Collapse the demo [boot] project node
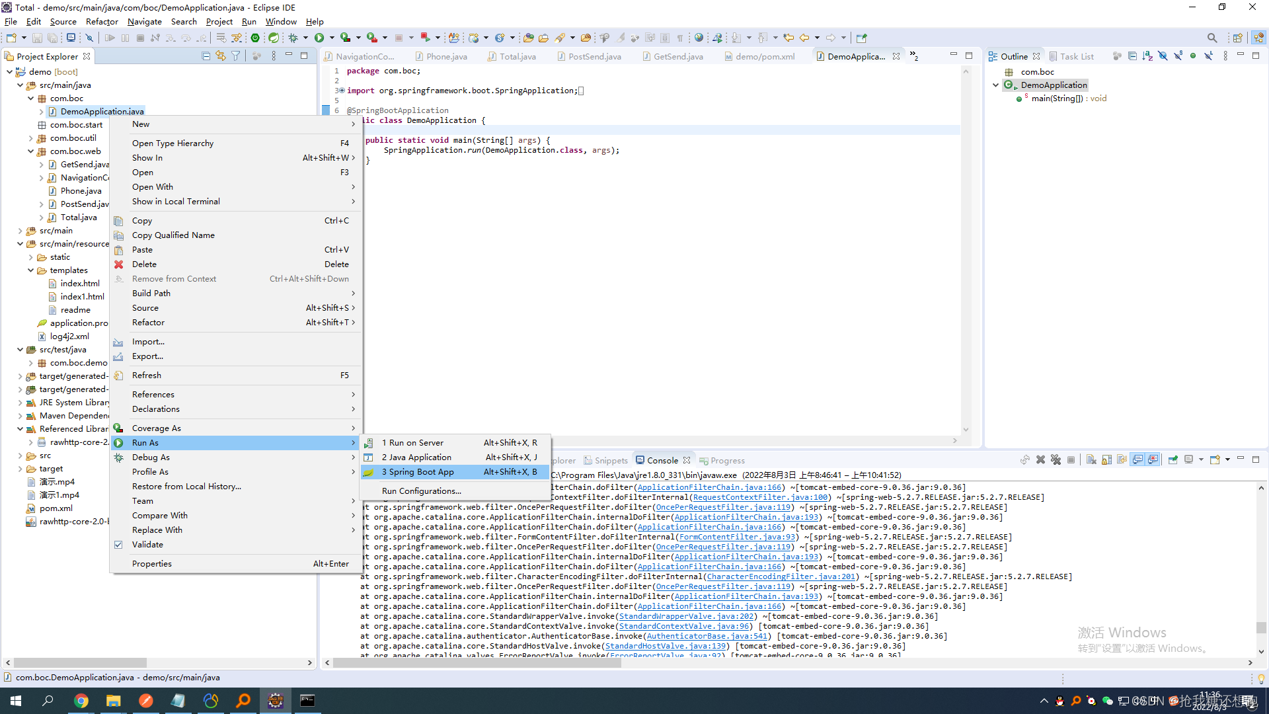Viewport: 1269px width, 714px height. pyautogui.click(x=9, y=72)
